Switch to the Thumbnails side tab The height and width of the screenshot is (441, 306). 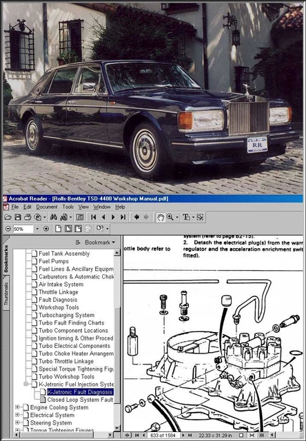tap(6, 294)
